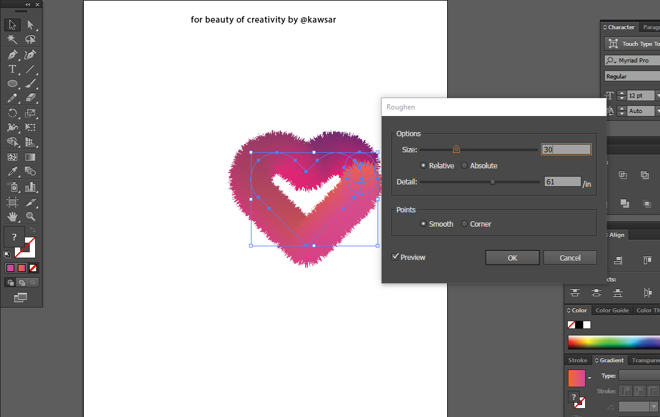Select the Shape Builder tool
Image resolution: width=660 pixels, height=417 pixels.
pyautogui.click(x=12, y=142)
